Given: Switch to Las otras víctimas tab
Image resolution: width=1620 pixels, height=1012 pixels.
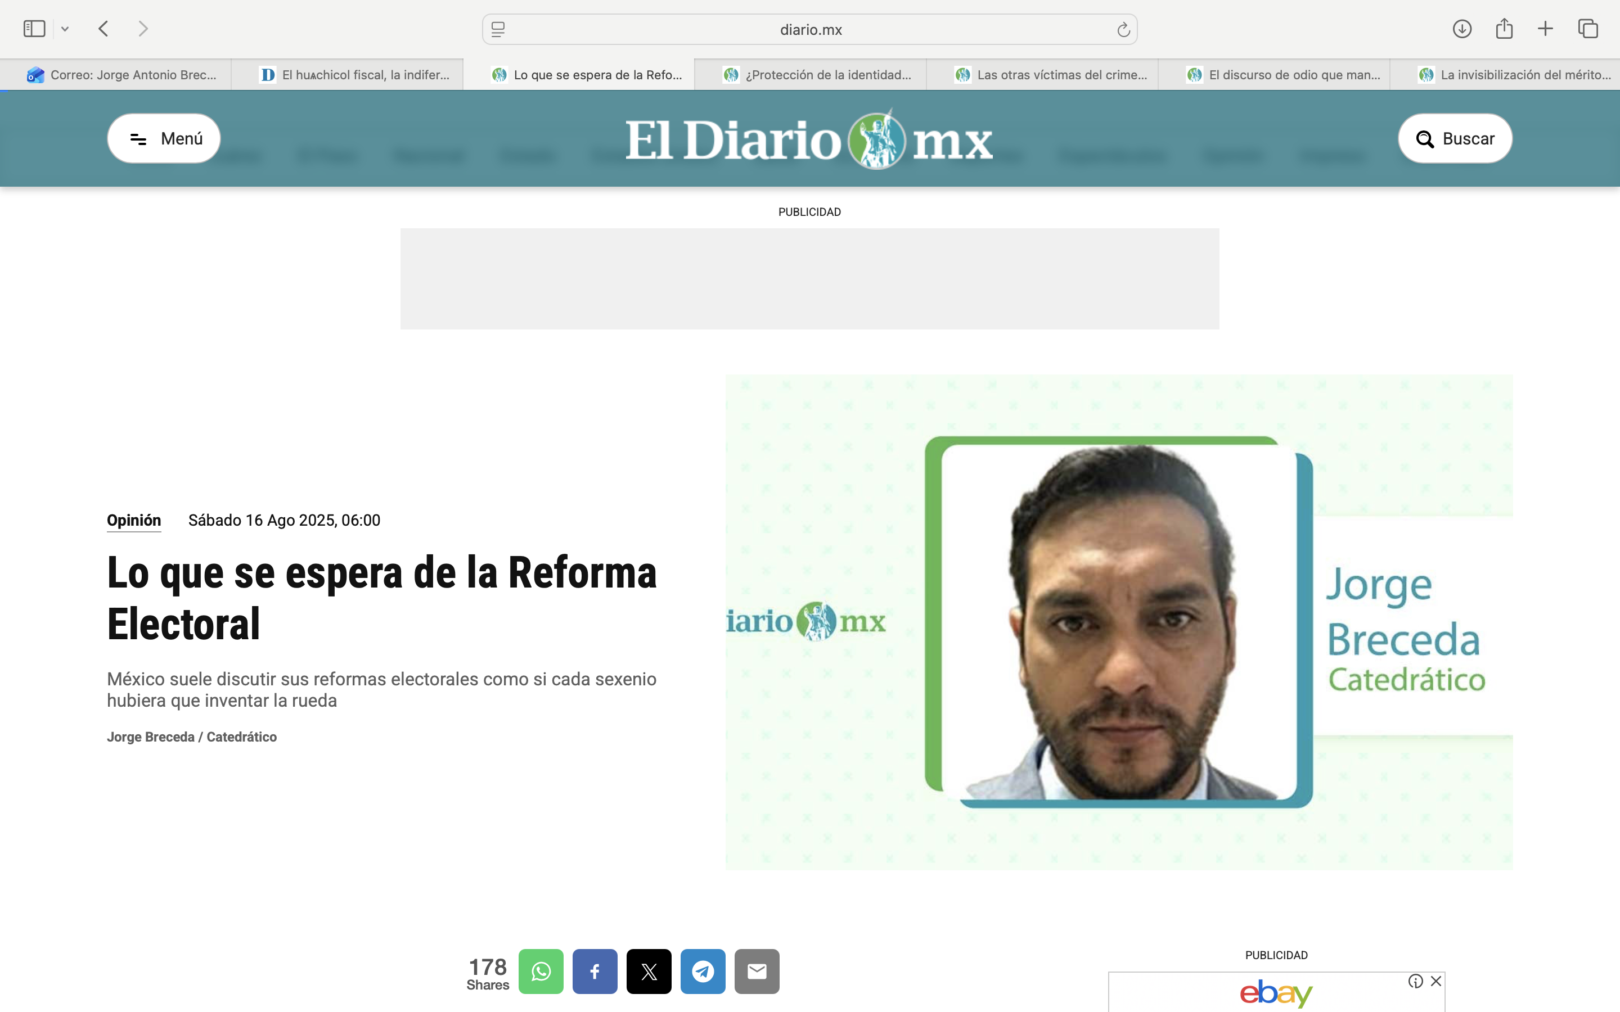Looking at the screenshot, I should 1051,75.
